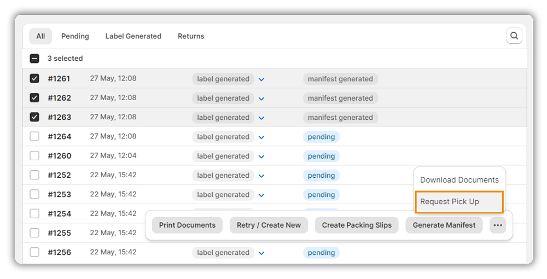Uncheck order #1262 checkbox
The image size is (547, 279).
[x=34, y=97]
